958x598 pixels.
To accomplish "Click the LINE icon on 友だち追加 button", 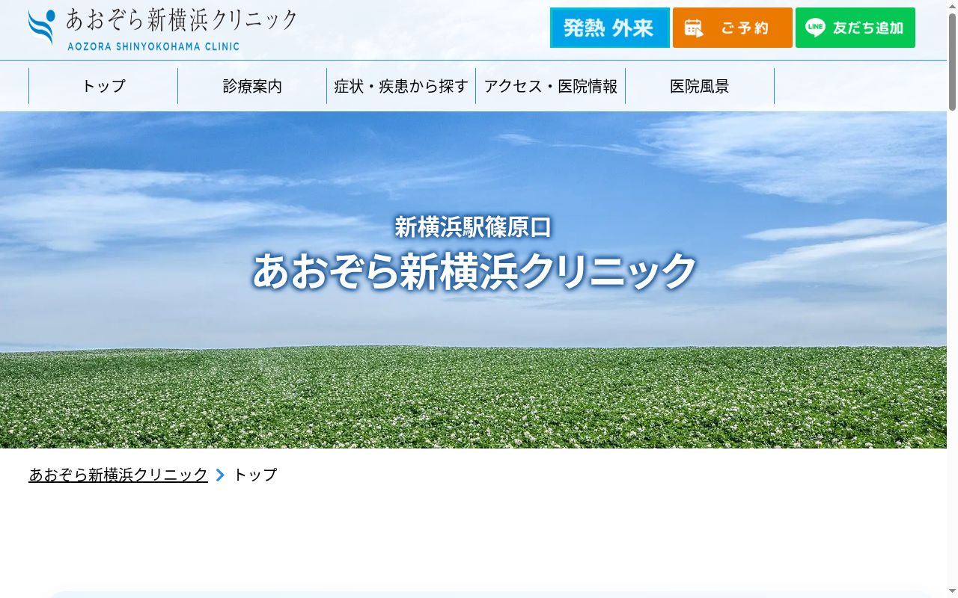I will point(815,28).
